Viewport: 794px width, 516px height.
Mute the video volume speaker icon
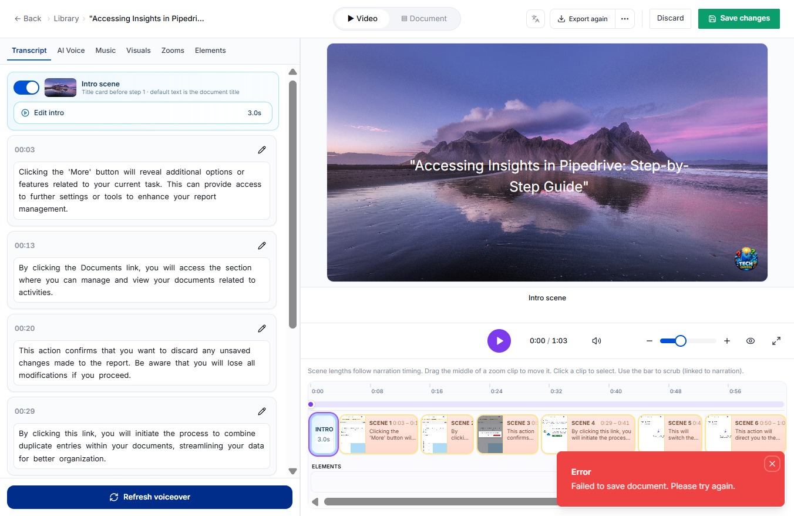pyautogui.click(x=597, y=341)
